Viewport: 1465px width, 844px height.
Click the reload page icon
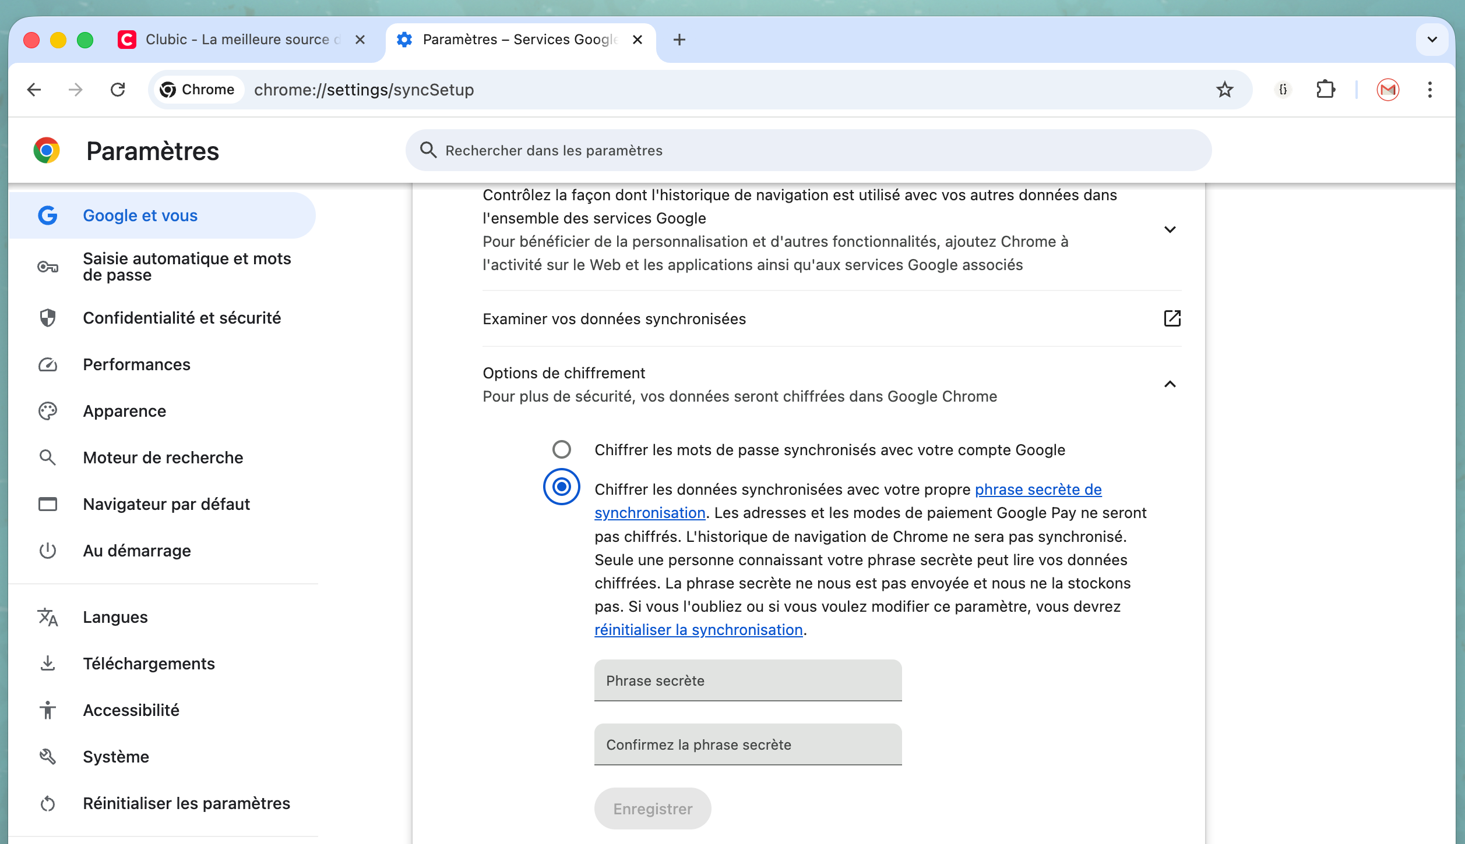pyautogui.click(x=118, y=89)
